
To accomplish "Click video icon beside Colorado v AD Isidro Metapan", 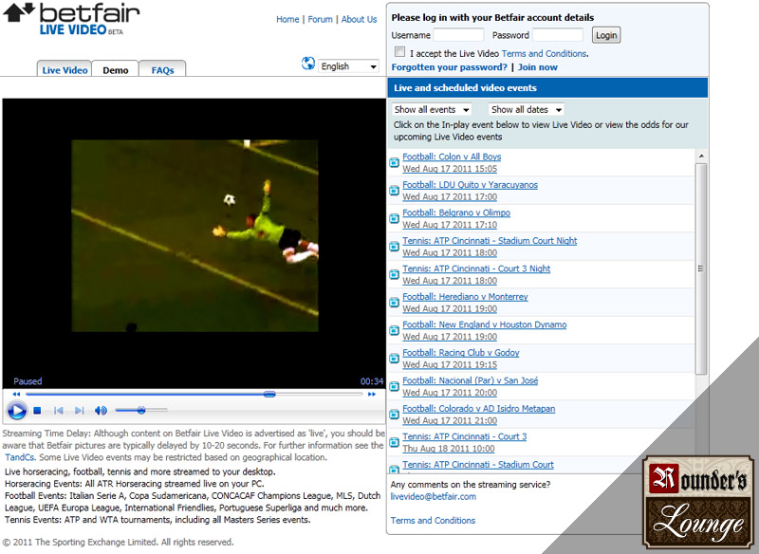I will [394, 415].
